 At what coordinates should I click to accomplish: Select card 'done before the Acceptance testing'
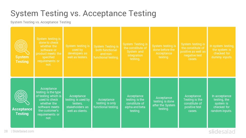(164, 52)
